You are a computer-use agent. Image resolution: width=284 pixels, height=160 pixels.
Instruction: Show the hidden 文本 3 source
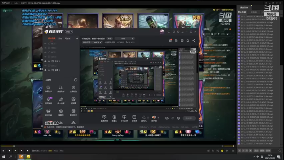pos(45,48)
